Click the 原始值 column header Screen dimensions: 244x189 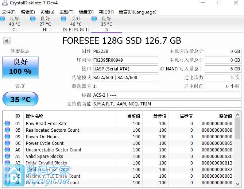tap(215, 116)
